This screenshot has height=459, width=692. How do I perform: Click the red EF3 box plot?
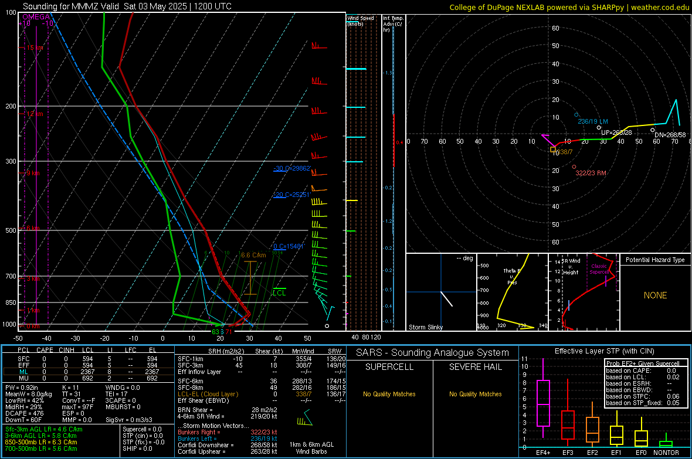tap(568, 413)
